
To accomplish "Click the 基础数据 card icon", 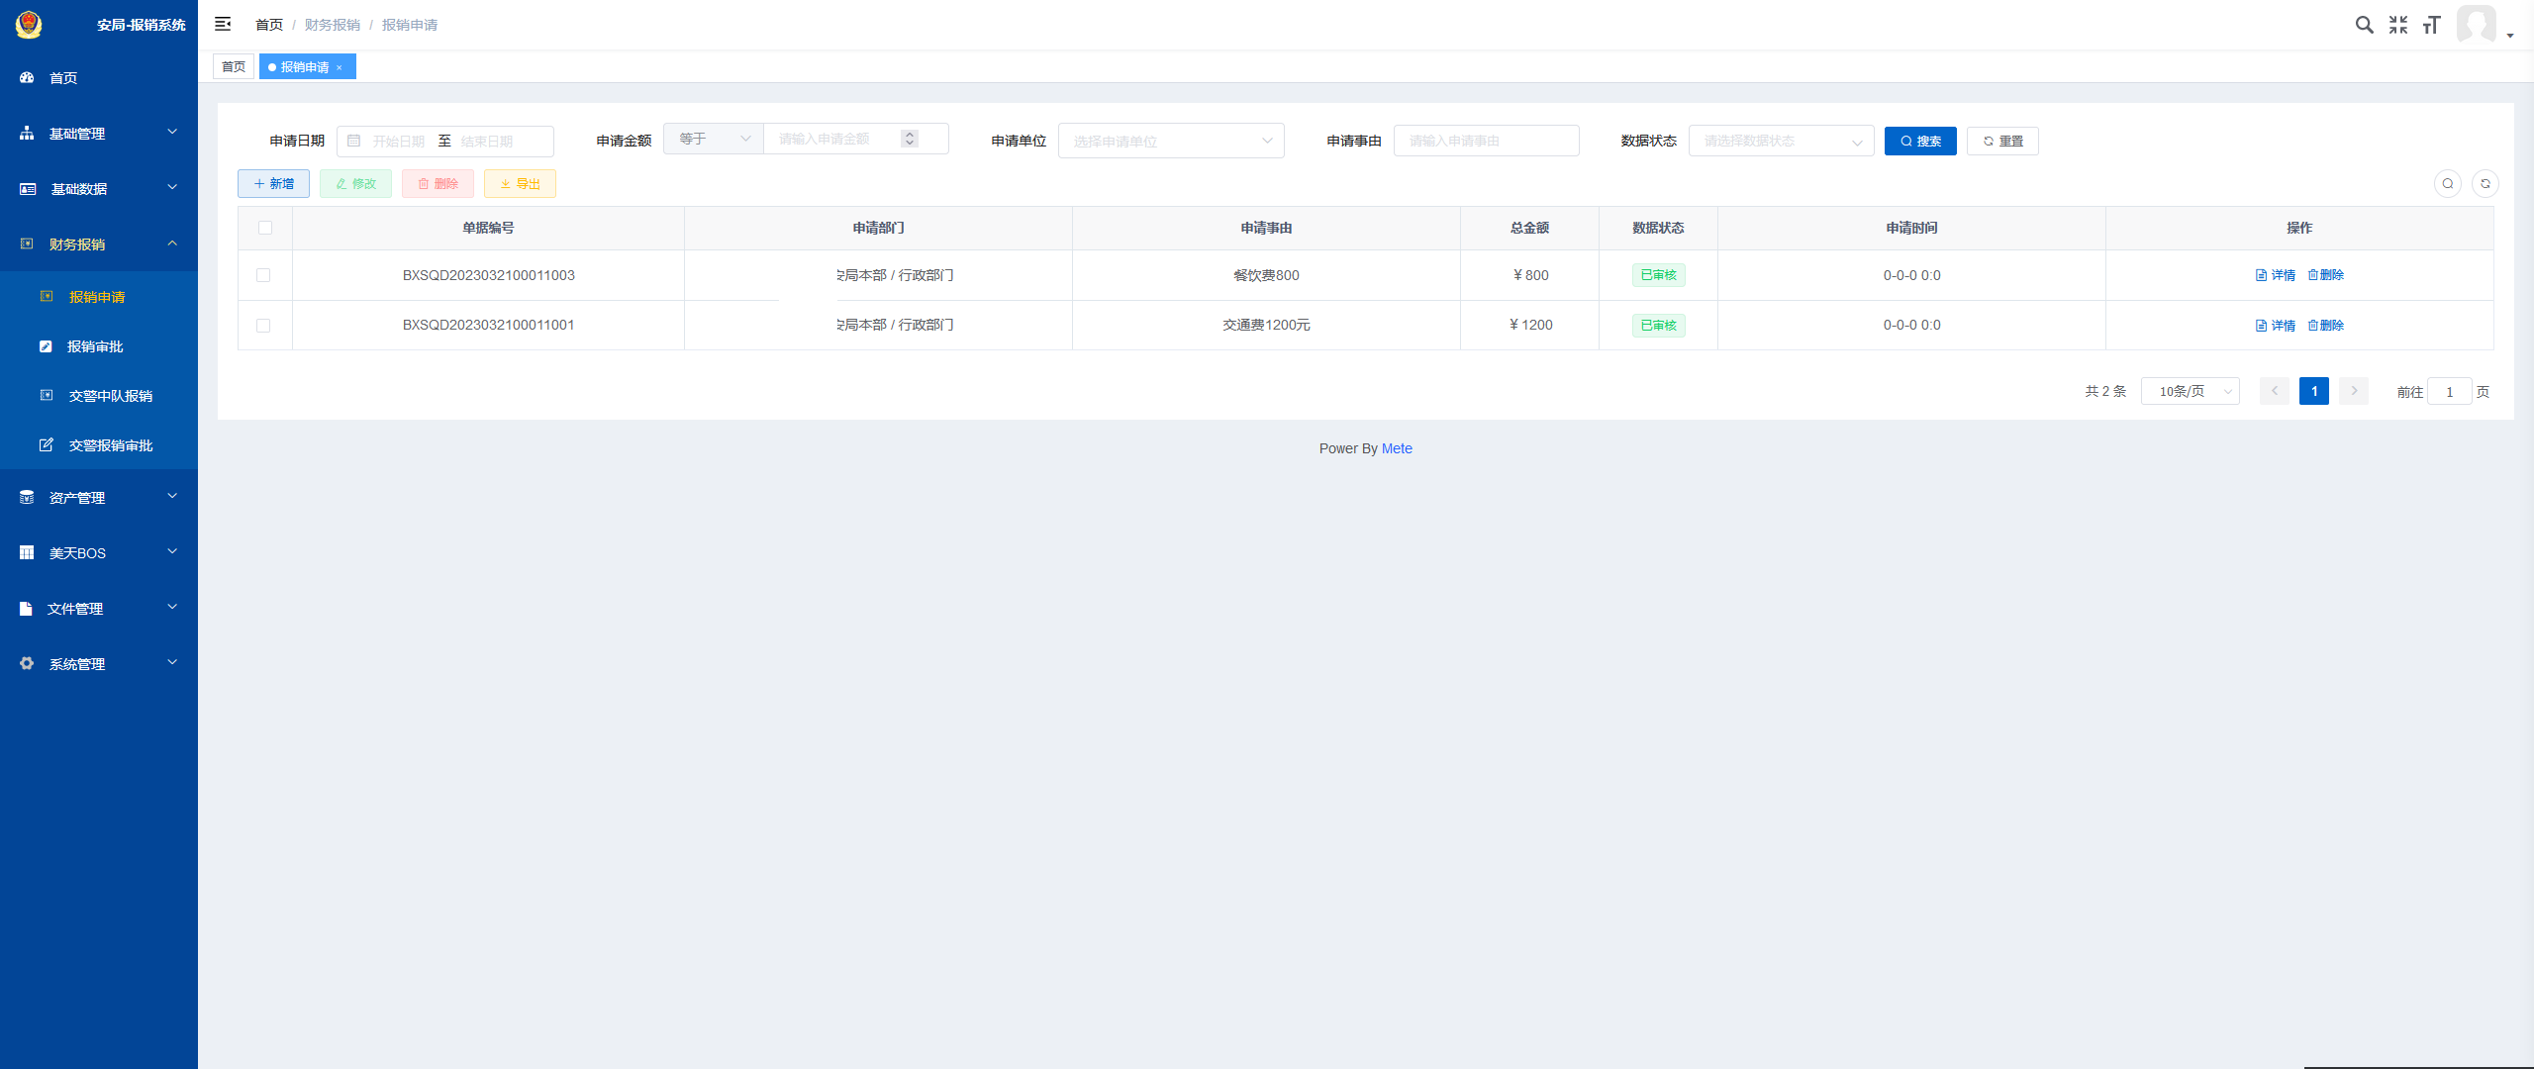I will [x=28, y=188].
